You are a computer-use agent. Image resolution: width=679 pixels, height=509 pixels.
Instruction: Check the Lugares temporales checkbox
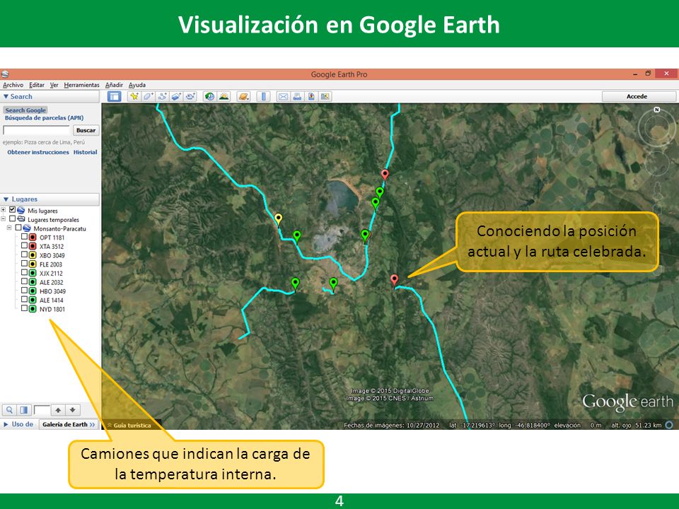[12, 219]
